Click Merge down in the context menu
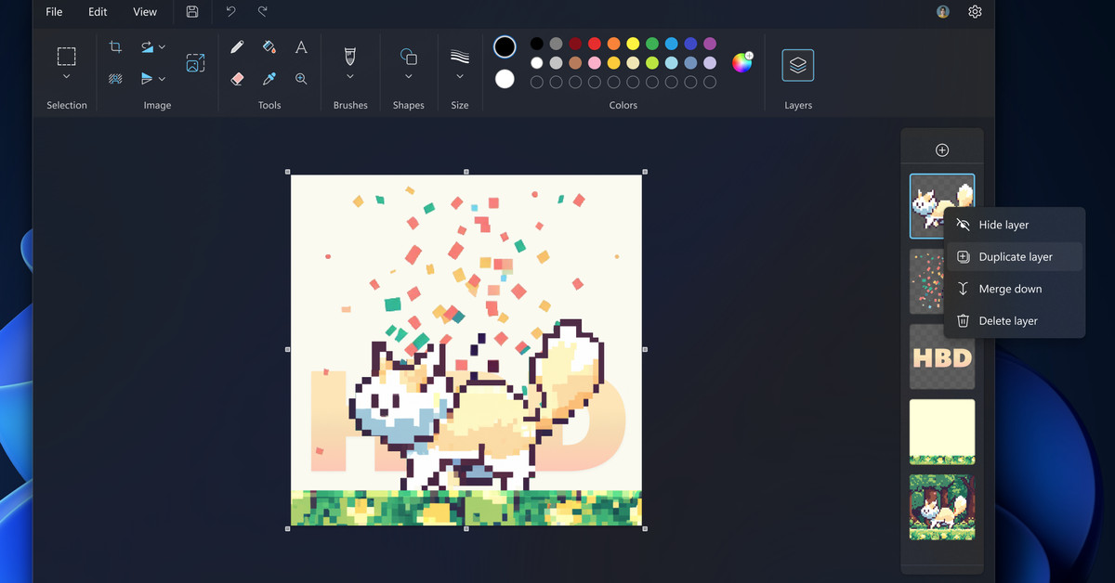 coord(1010,289)
